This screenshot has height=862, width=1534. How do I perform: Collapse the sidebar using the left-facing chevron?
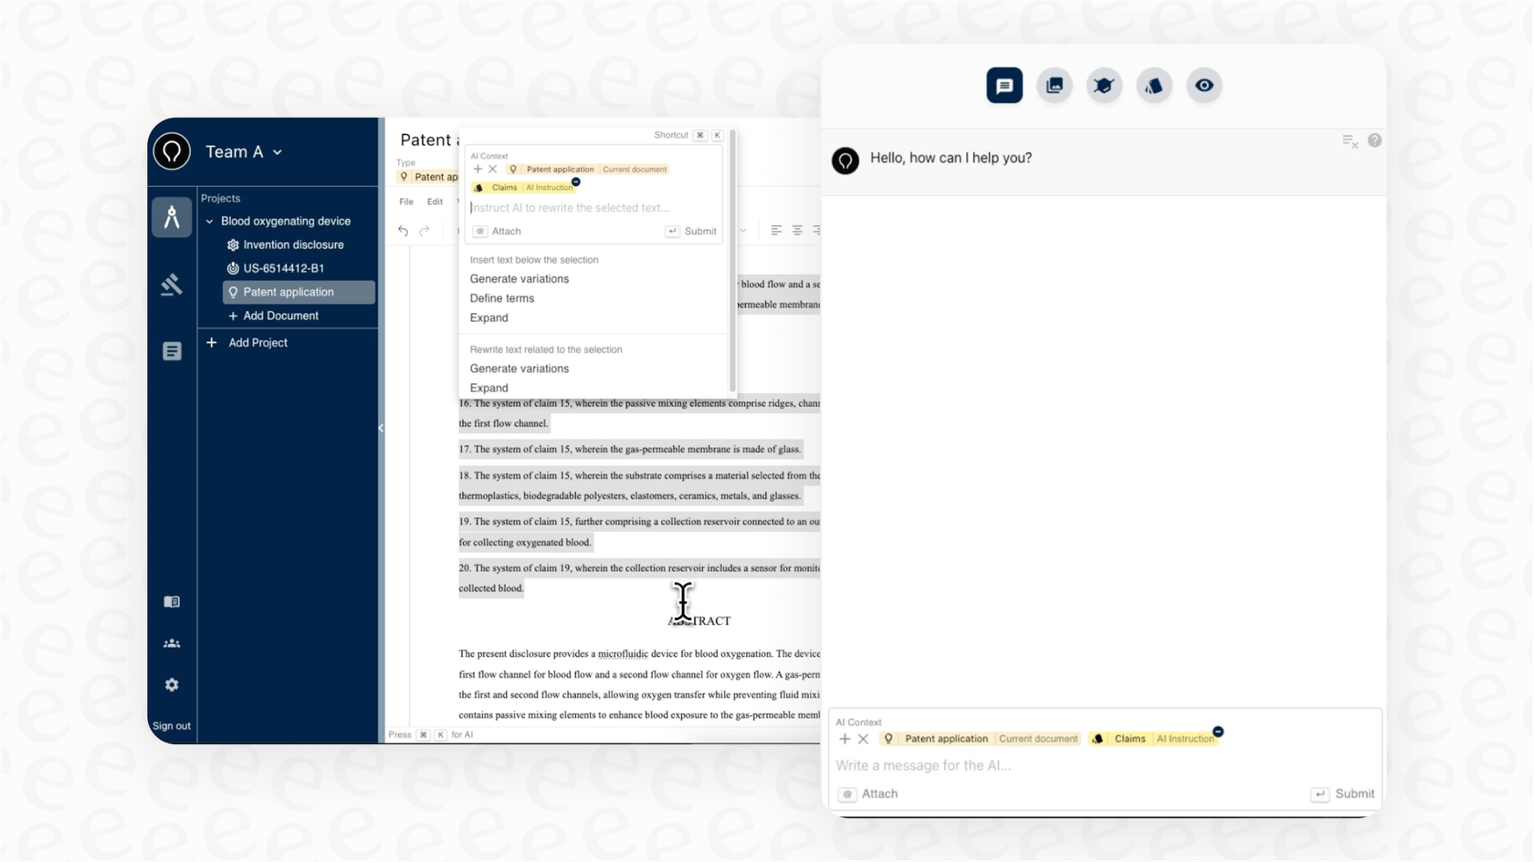click(x=381, y=428)
